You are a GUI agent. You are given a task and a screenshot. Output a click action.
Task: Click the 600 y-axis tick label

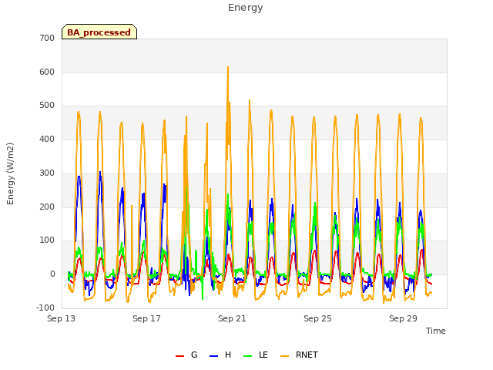(x=47, y=72)
